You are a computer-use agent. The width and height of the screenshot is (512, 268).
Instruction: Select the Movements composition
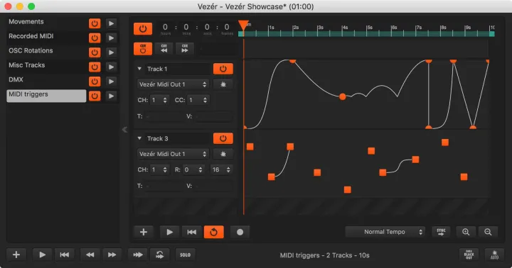46,22
